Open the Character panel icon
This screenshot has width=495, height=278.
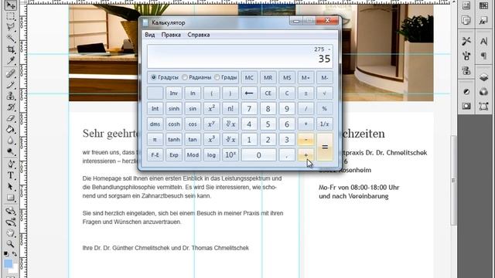[x=483, y=41]
